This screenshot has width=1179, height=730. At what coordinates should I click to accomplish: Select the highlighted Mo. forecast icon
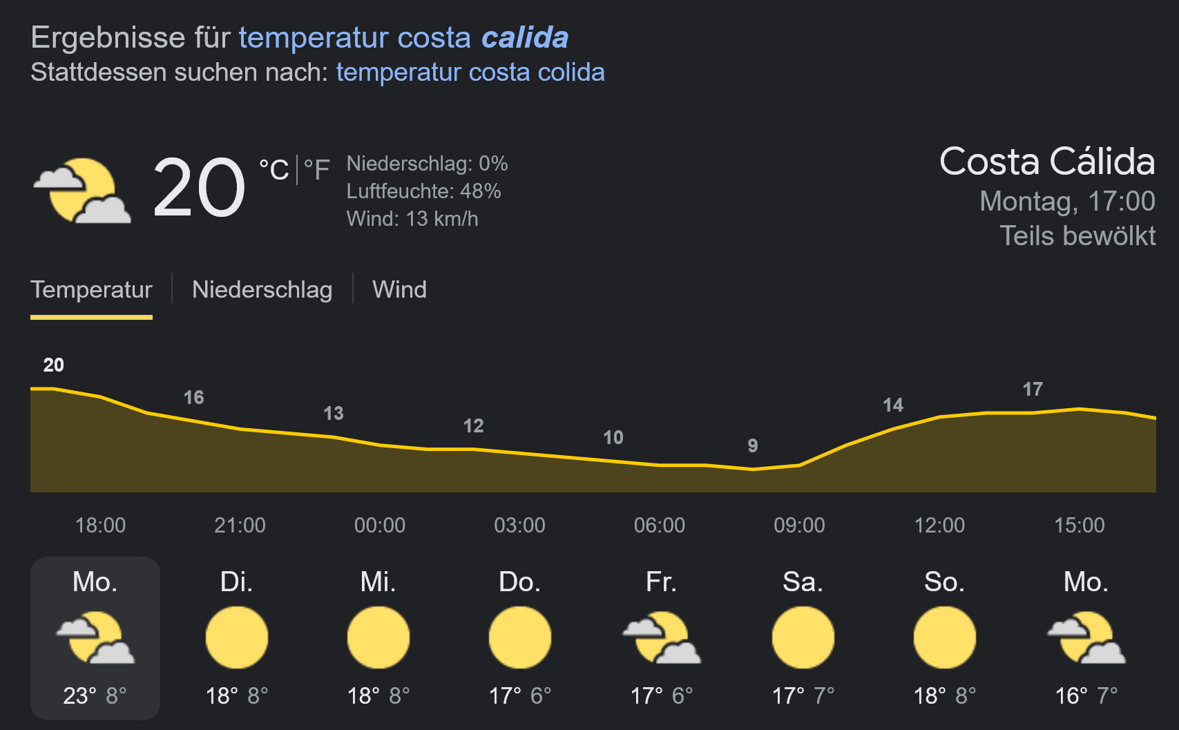point(95,637)
